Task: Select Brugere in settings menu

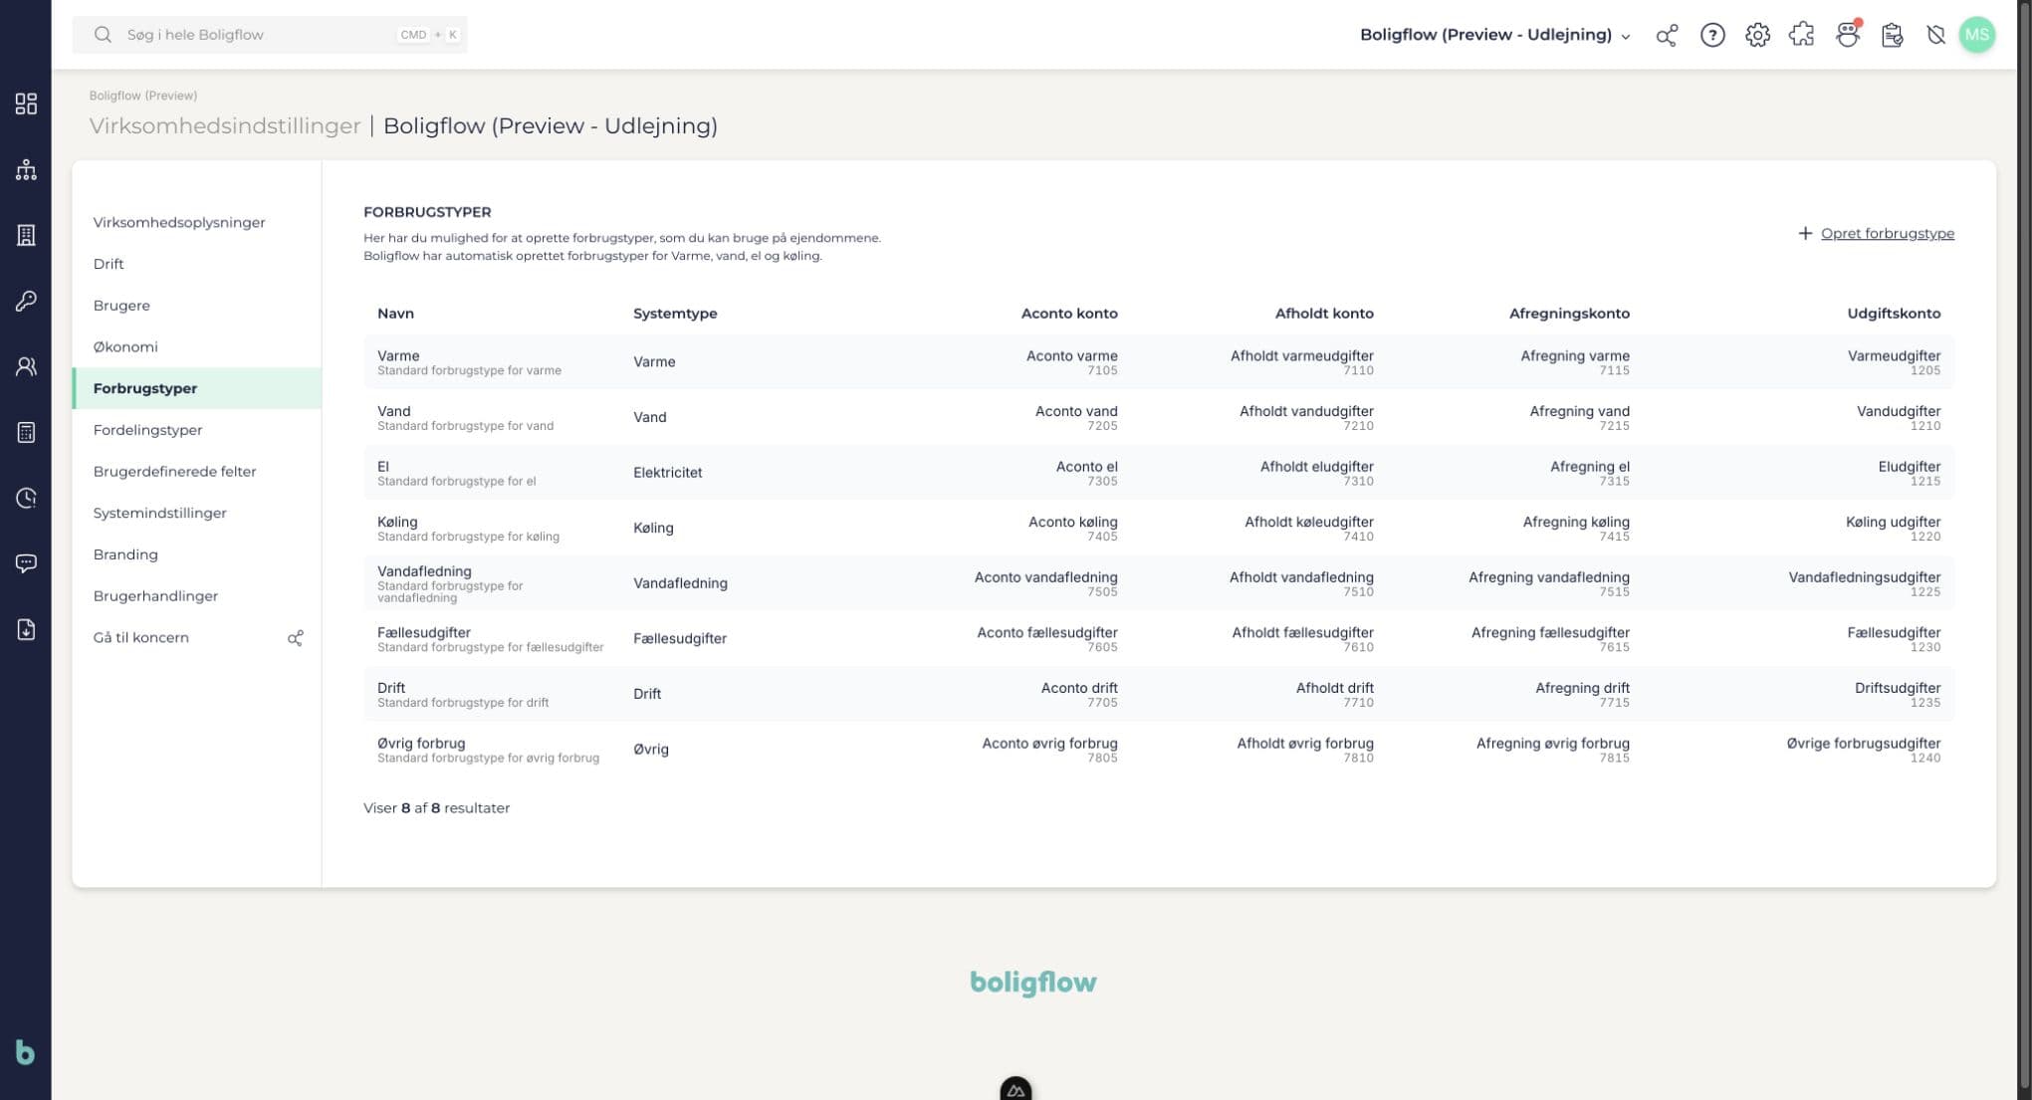Action: (121, 306)
